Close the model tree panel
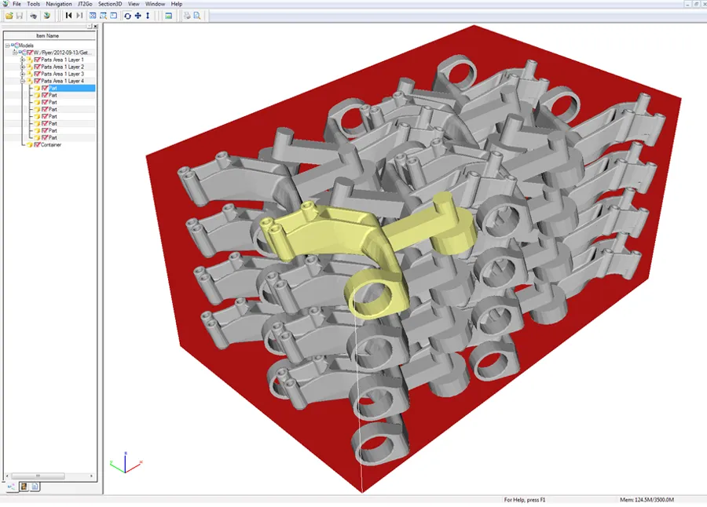 point(96,26)
